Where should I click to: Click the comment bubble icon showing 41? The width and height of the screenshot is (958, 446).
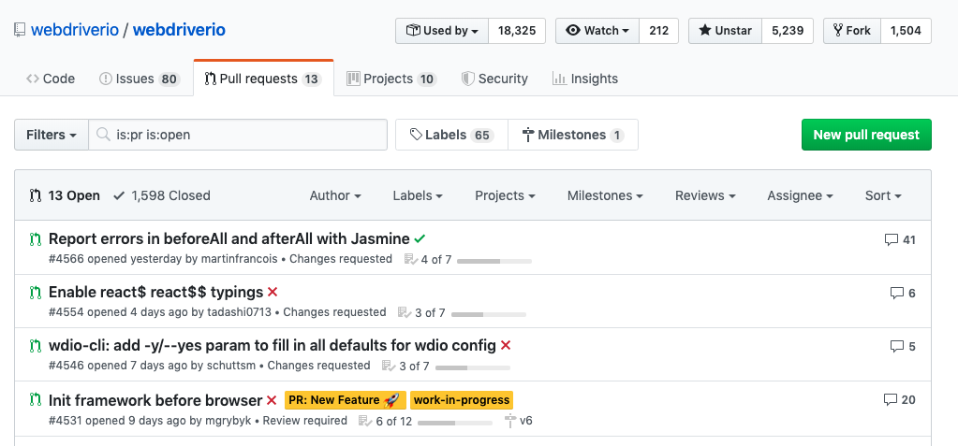892,239
